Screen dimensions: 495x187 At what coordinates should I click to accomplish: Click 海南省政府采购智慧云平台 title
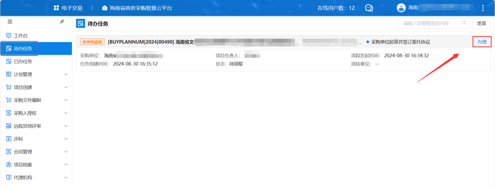(141, 8)
